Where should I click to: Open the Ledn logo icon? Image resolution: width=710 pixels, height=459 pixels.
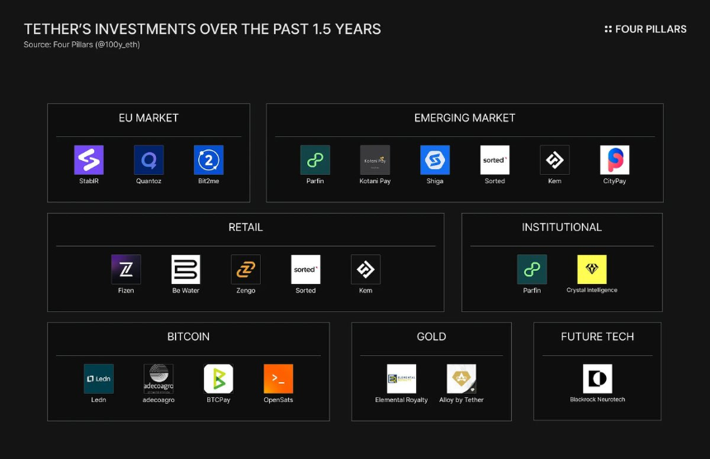click(98, 379)
